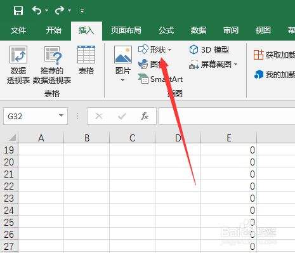Insert a 3D 模型
The height and width of the screenshot is (253, 295).
209,50
